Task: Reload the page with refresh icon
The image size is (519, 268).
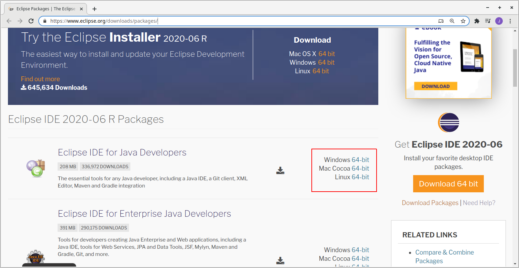Action: pyautogui.click(x=31, y=21)
